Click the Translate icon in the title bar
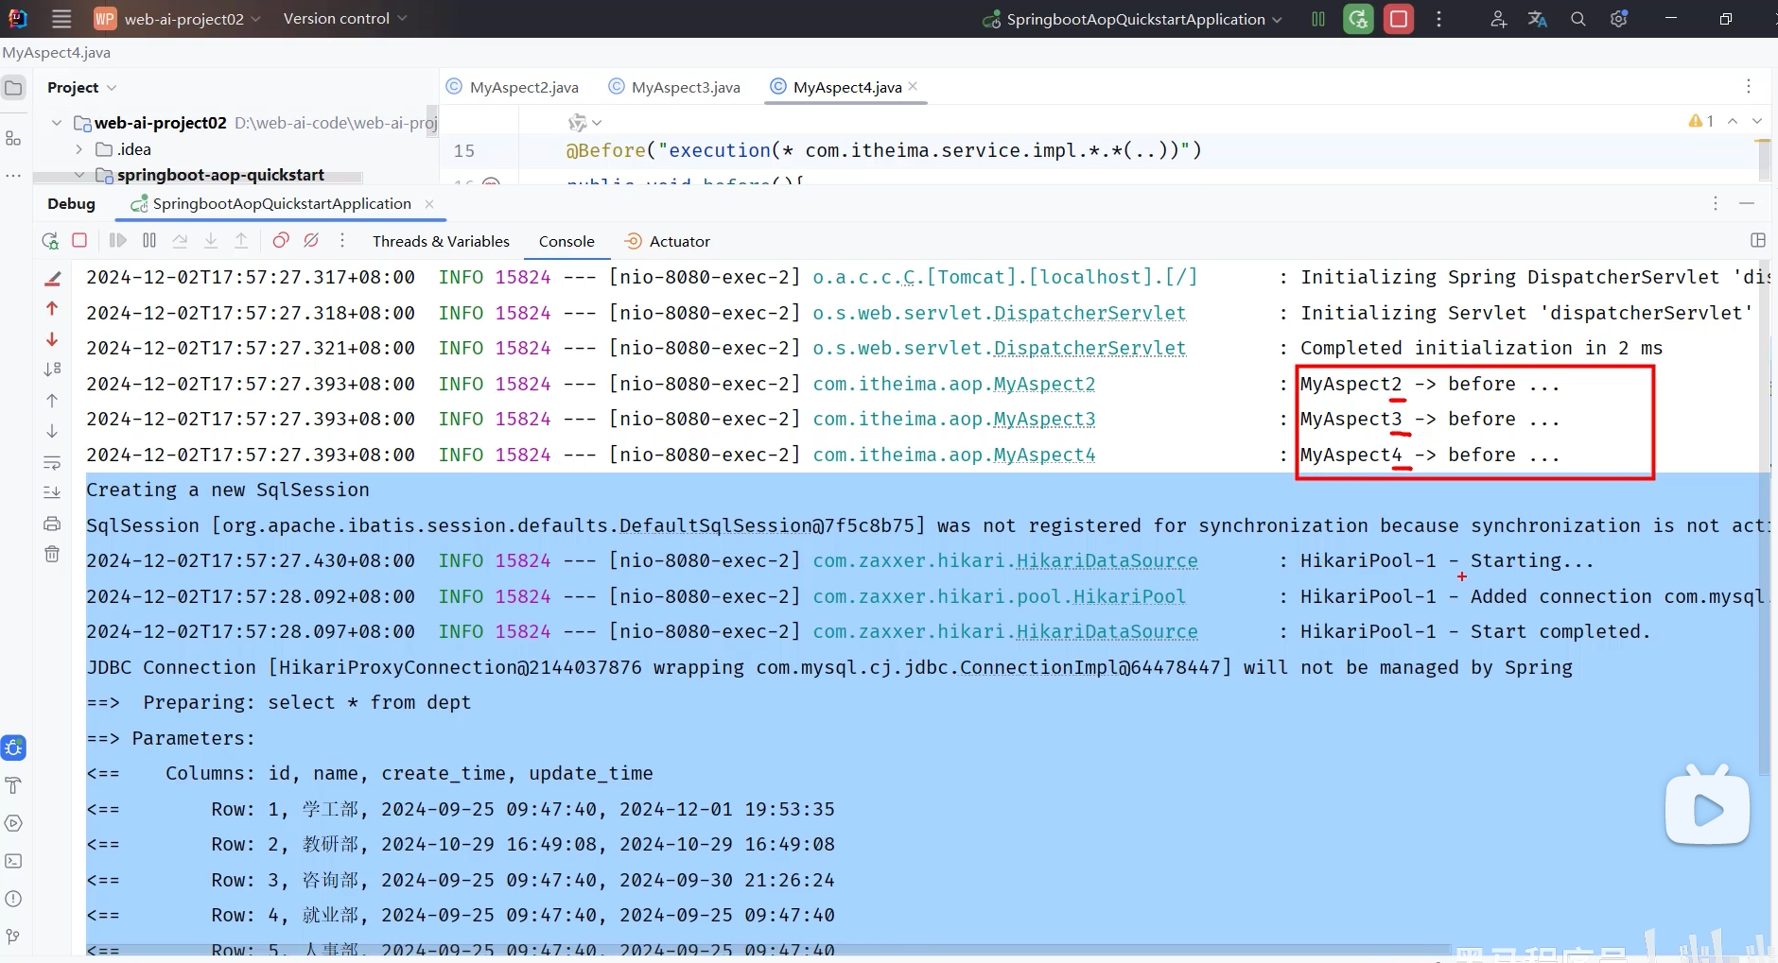Screen dimensions: 1778x963 (1538, 19)
